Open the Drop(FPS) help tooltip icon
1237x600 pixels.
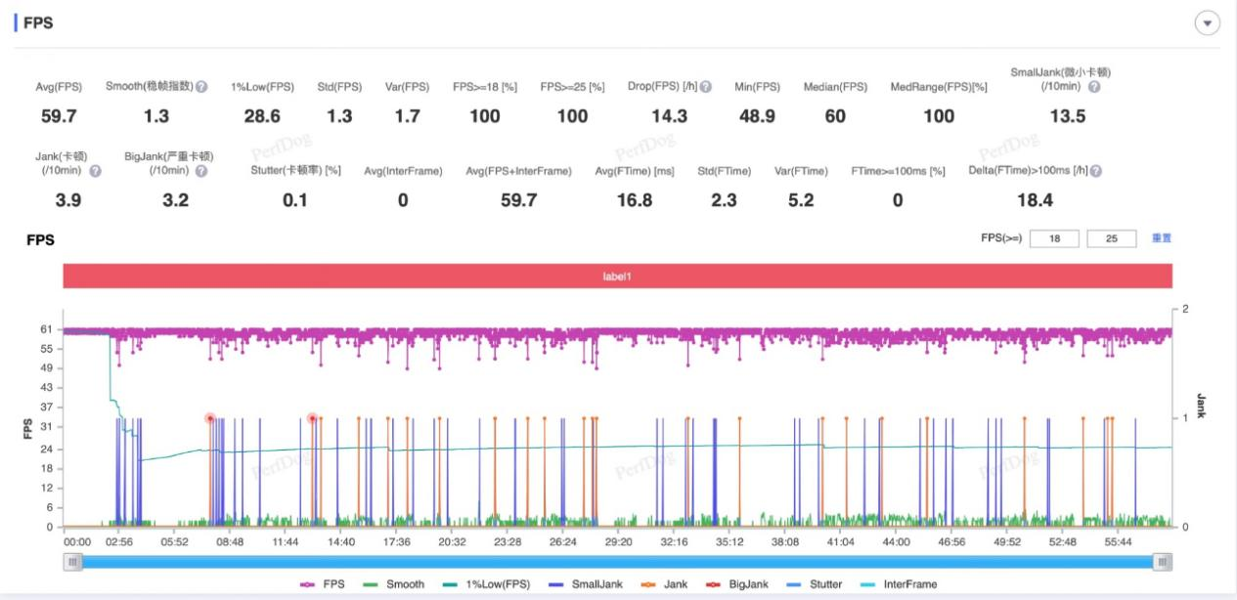point(705,87)
